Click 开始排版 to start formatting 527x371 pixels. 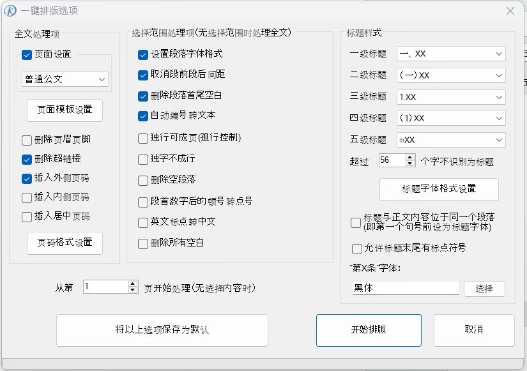point(369,330)
